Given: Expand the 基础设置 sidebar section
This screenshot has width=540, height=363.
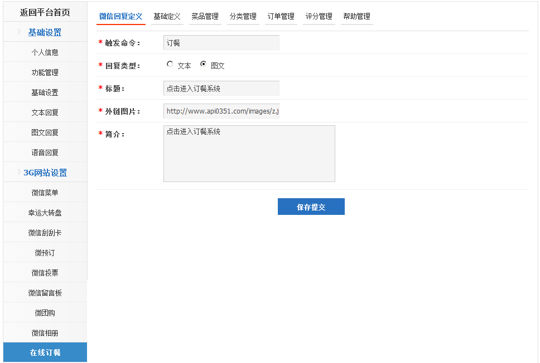Looking at the screenshot, I should (x=44, y=32).
